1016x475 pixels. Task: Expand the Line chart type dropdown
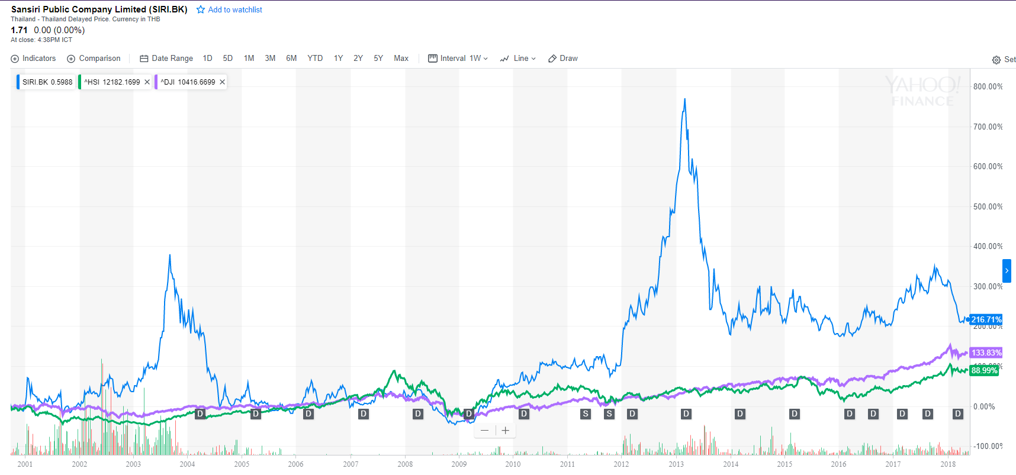click(518, 59)
